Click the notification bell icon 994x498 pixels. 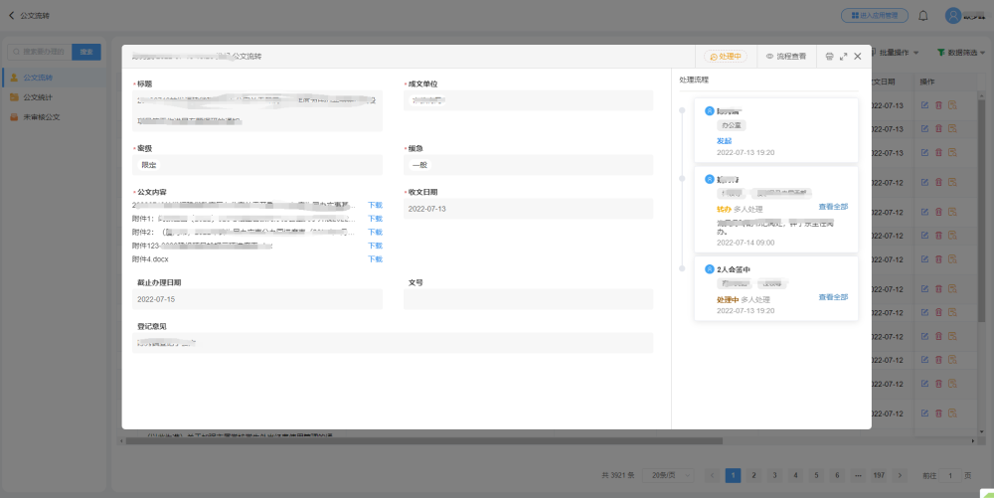(x=922, y=16)
